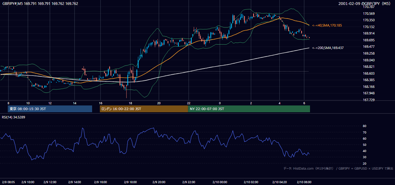Click the 2/10 00:00 time label
This screenshot has width=395, height=185.
click(220, 182)
